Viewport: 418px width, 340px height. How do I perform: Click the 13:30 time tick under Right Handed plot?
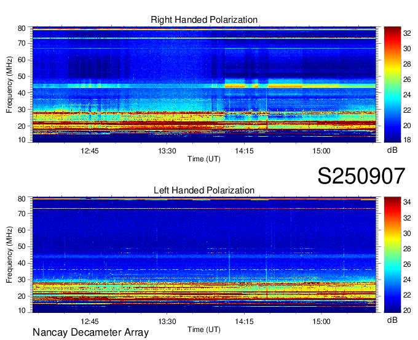point(167,151)
